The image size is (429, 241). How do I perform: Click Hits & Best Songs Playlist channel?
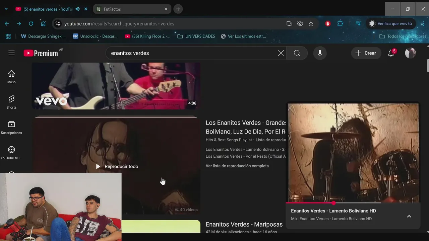pos(229,140)
